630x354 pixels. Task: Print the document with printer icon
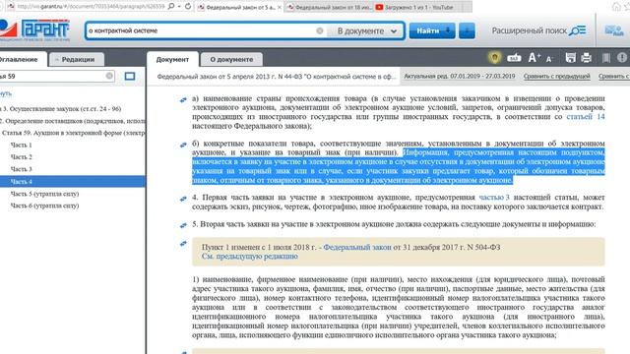tap(587, 58)
